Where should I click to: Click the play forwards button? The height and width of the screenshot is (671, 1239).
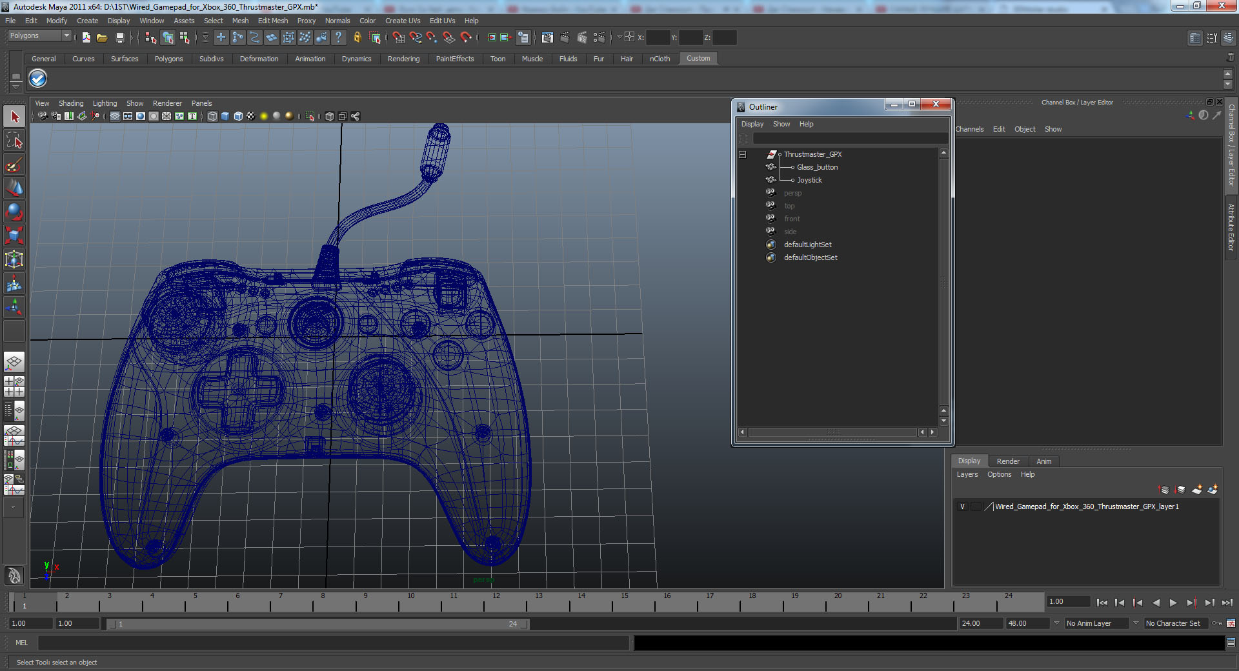pos(1173,603)
